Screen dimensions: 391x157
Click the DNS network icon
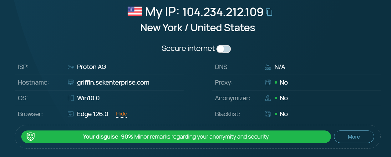[268, 67]
